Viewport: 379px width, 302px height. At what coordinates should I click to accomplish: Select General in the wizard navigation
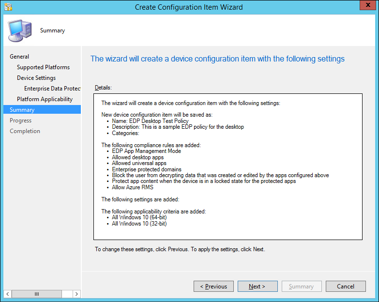19,57
